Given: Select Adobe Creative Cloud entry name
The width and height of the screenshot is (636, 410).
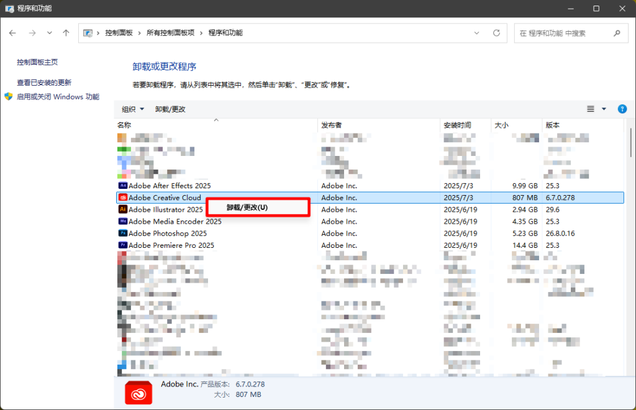Looking at the screenshot, I should 165,198.
